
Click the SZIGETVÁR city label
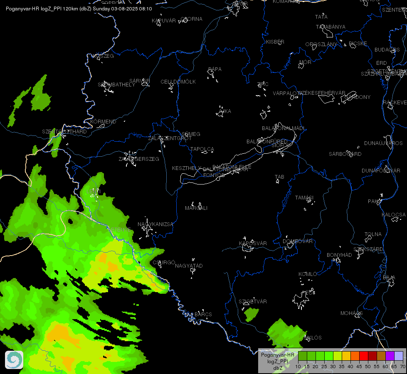click(x=253, y=302)
